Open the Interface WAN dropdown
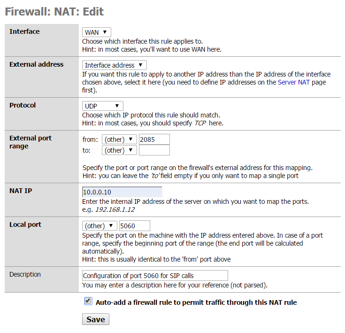This screenshot has width=345, height=333. pos(96,32)
